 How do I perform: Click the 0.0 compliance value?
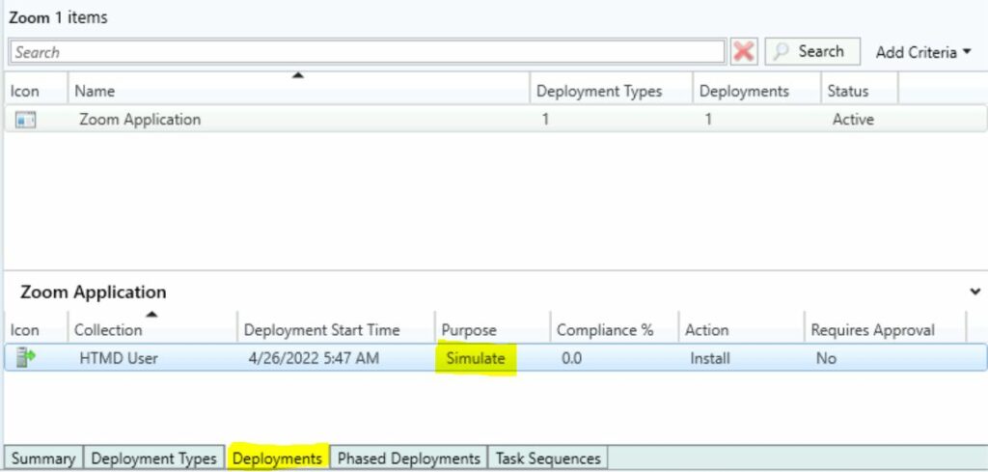[x=571, y=358]
